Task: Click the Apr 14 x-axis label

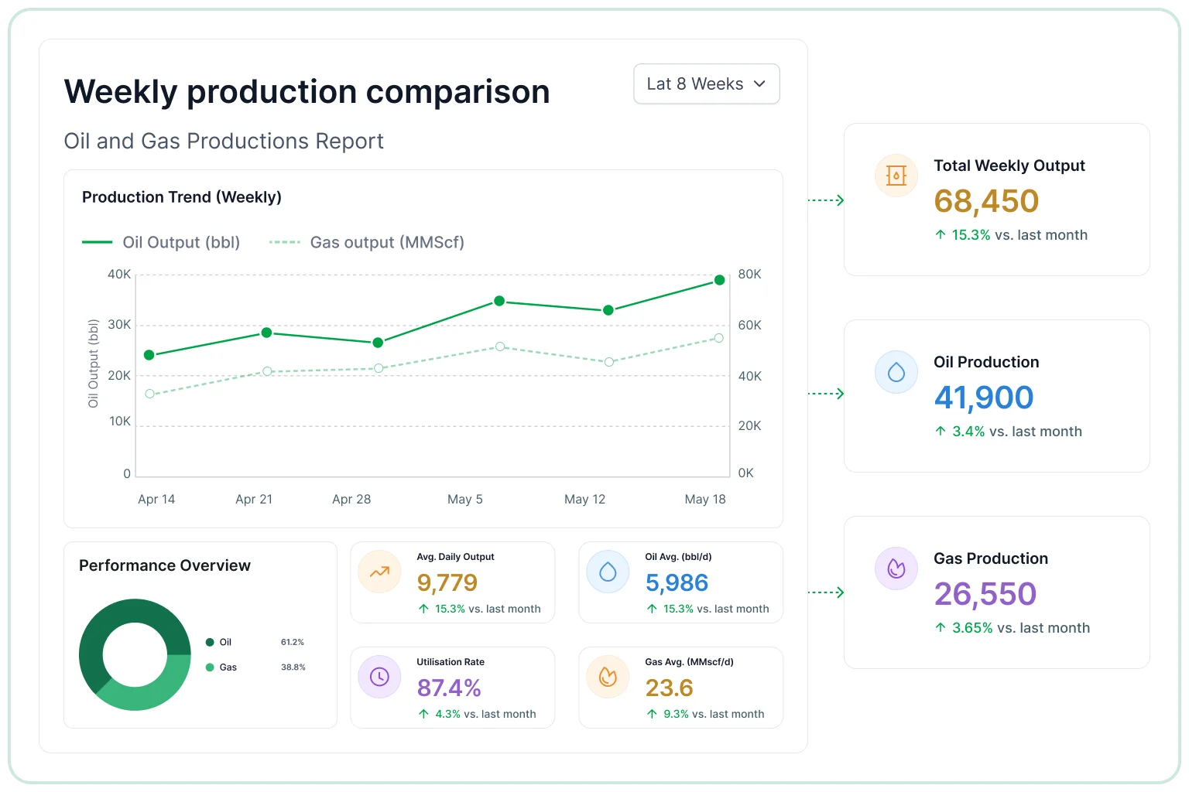Action: click(x=156, y=499)
